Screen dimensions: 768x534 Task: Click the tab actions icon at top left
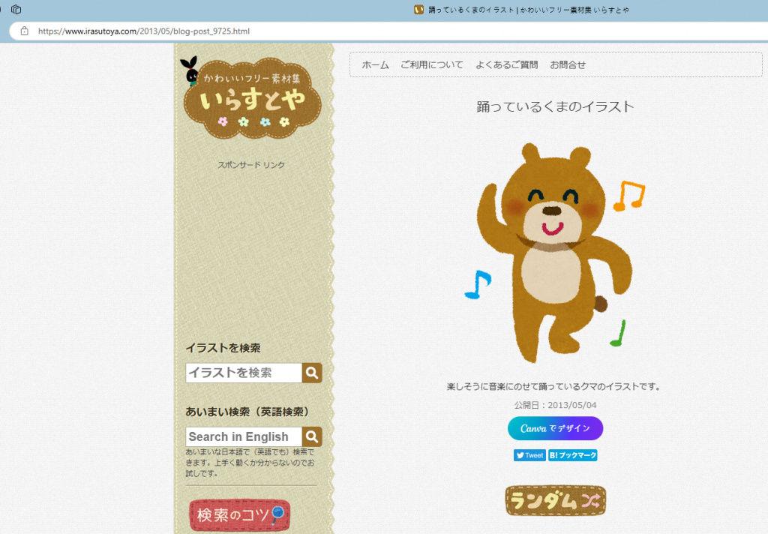(16, 9)
